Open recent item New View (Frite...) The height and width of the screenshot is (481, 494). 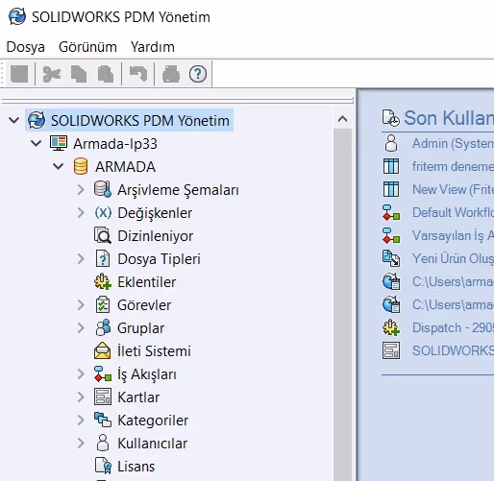[x=453, y=189]
